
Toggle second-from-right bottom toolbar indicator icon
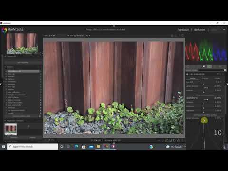click(178, 140)
